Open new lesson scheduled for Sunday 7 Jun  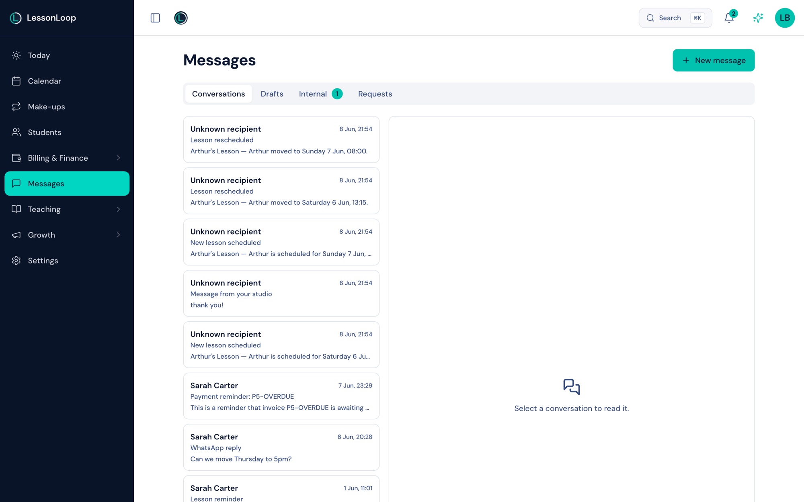281,242
